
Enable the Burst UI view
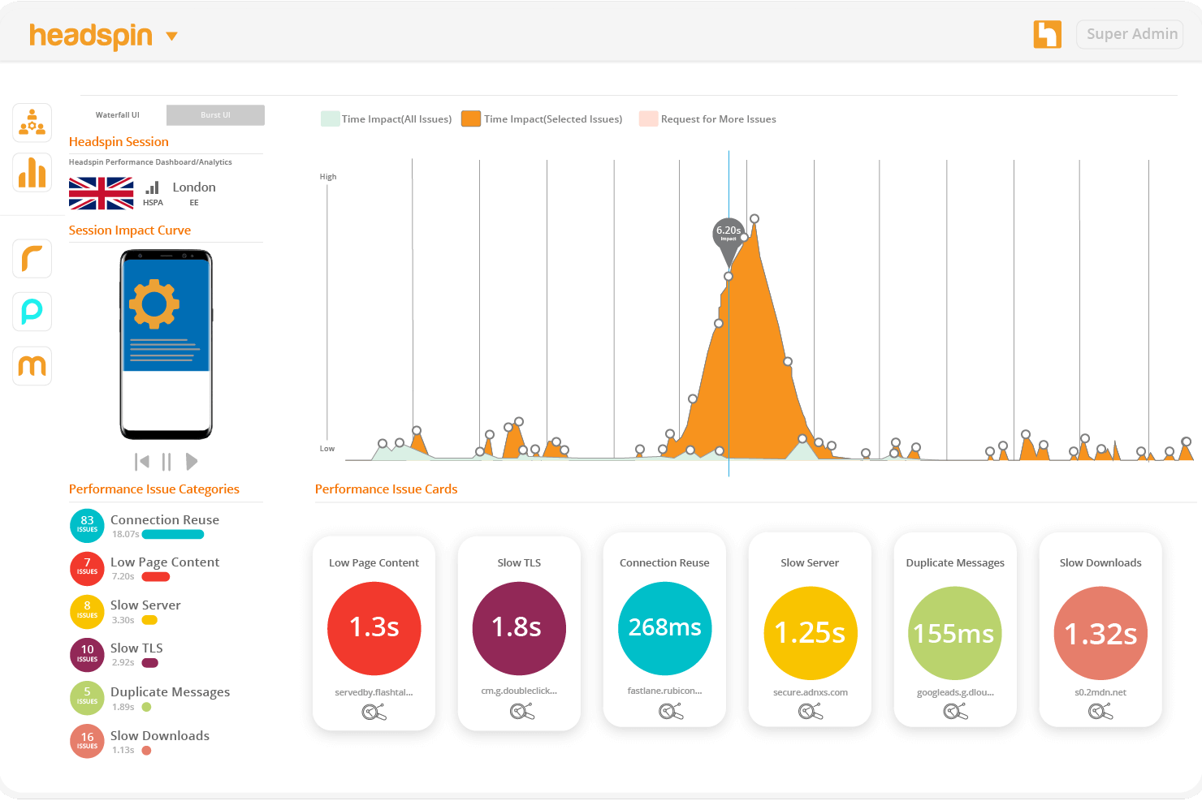tap(214, 114)
